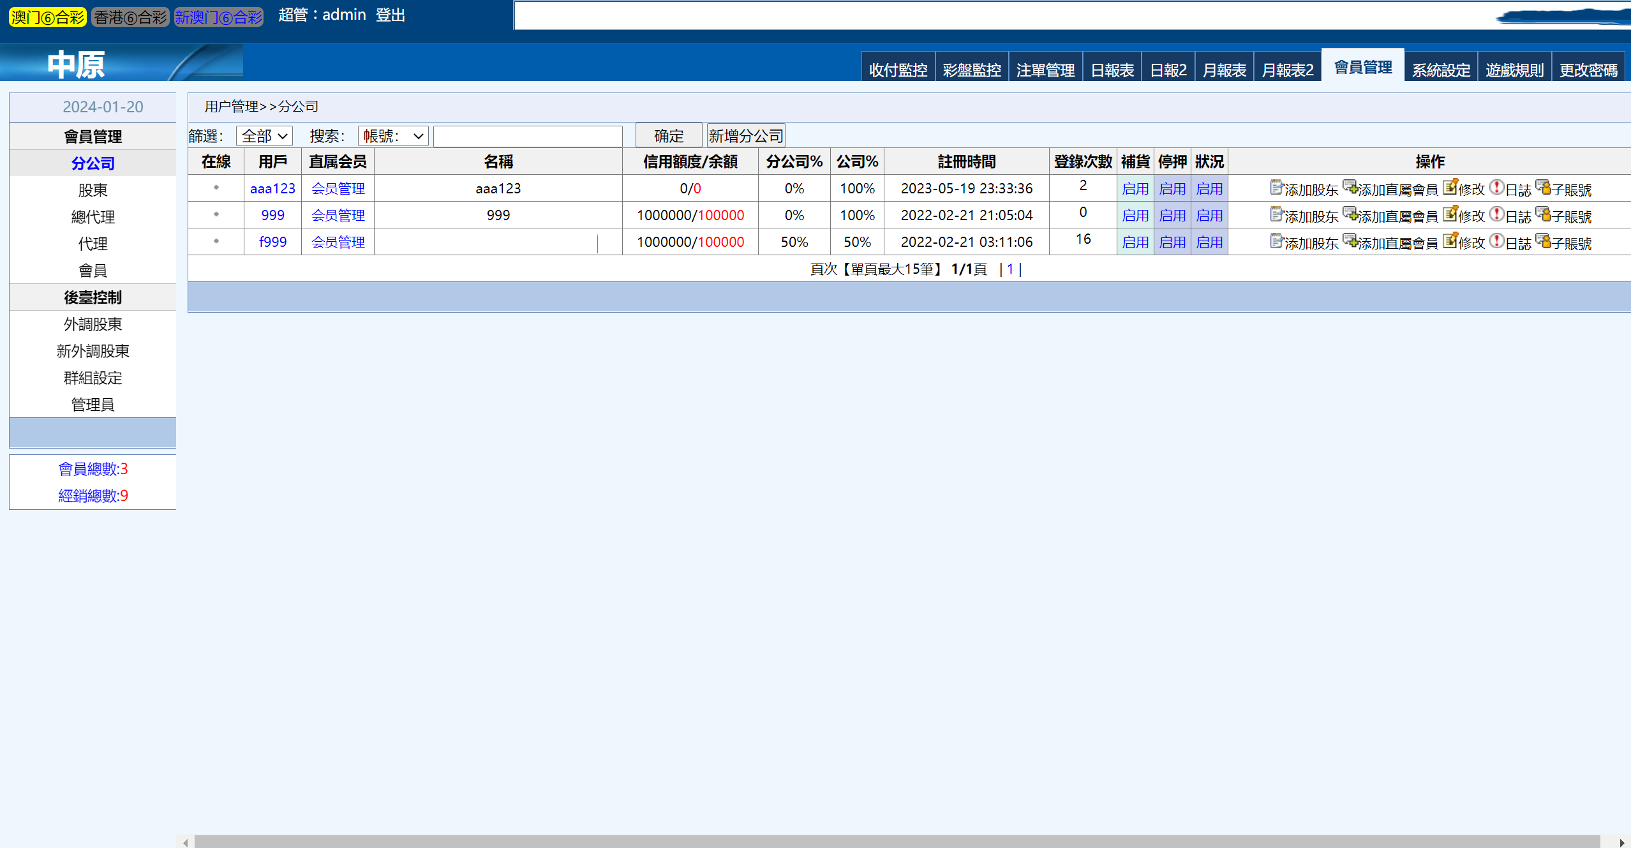Image resolution: width=1631 pixels, height=848 pixels.
Task: Open the 帳號 search type dropdown
Action: pos(392,136)
